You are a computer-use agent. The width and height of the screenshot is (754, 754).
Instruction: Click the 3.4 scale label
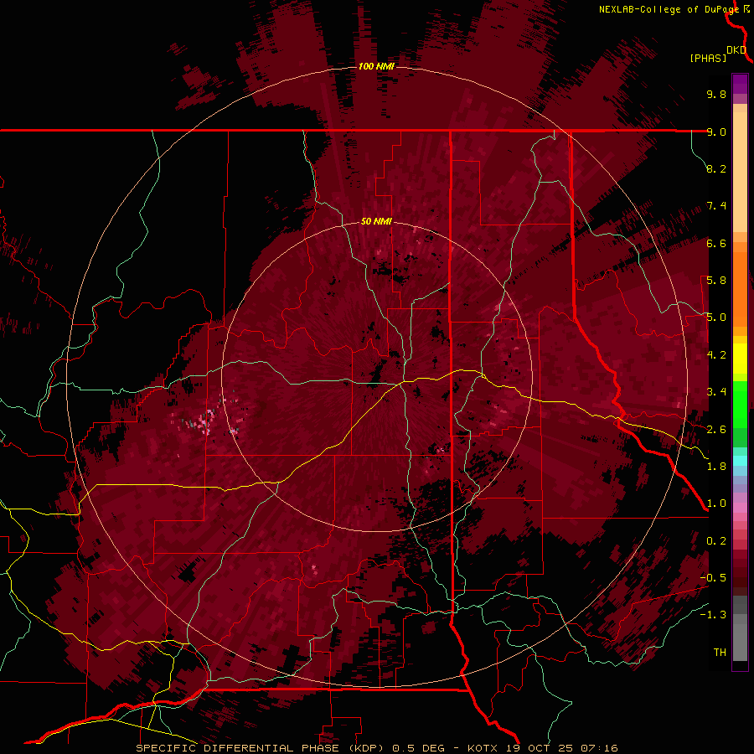pos(716,392)
